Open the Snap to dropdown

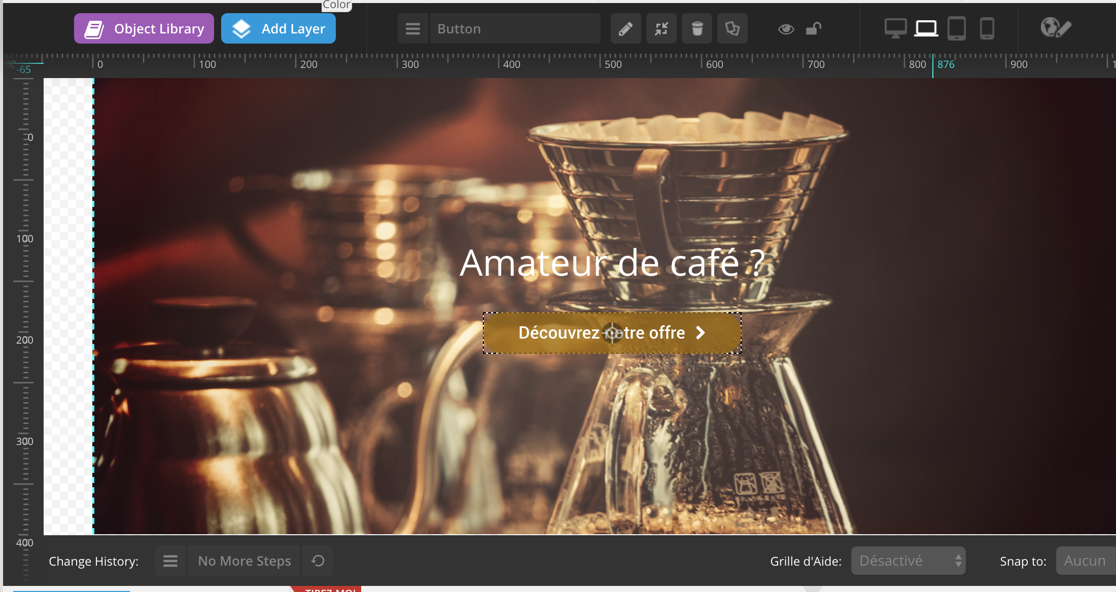(x=1086, y=561)
